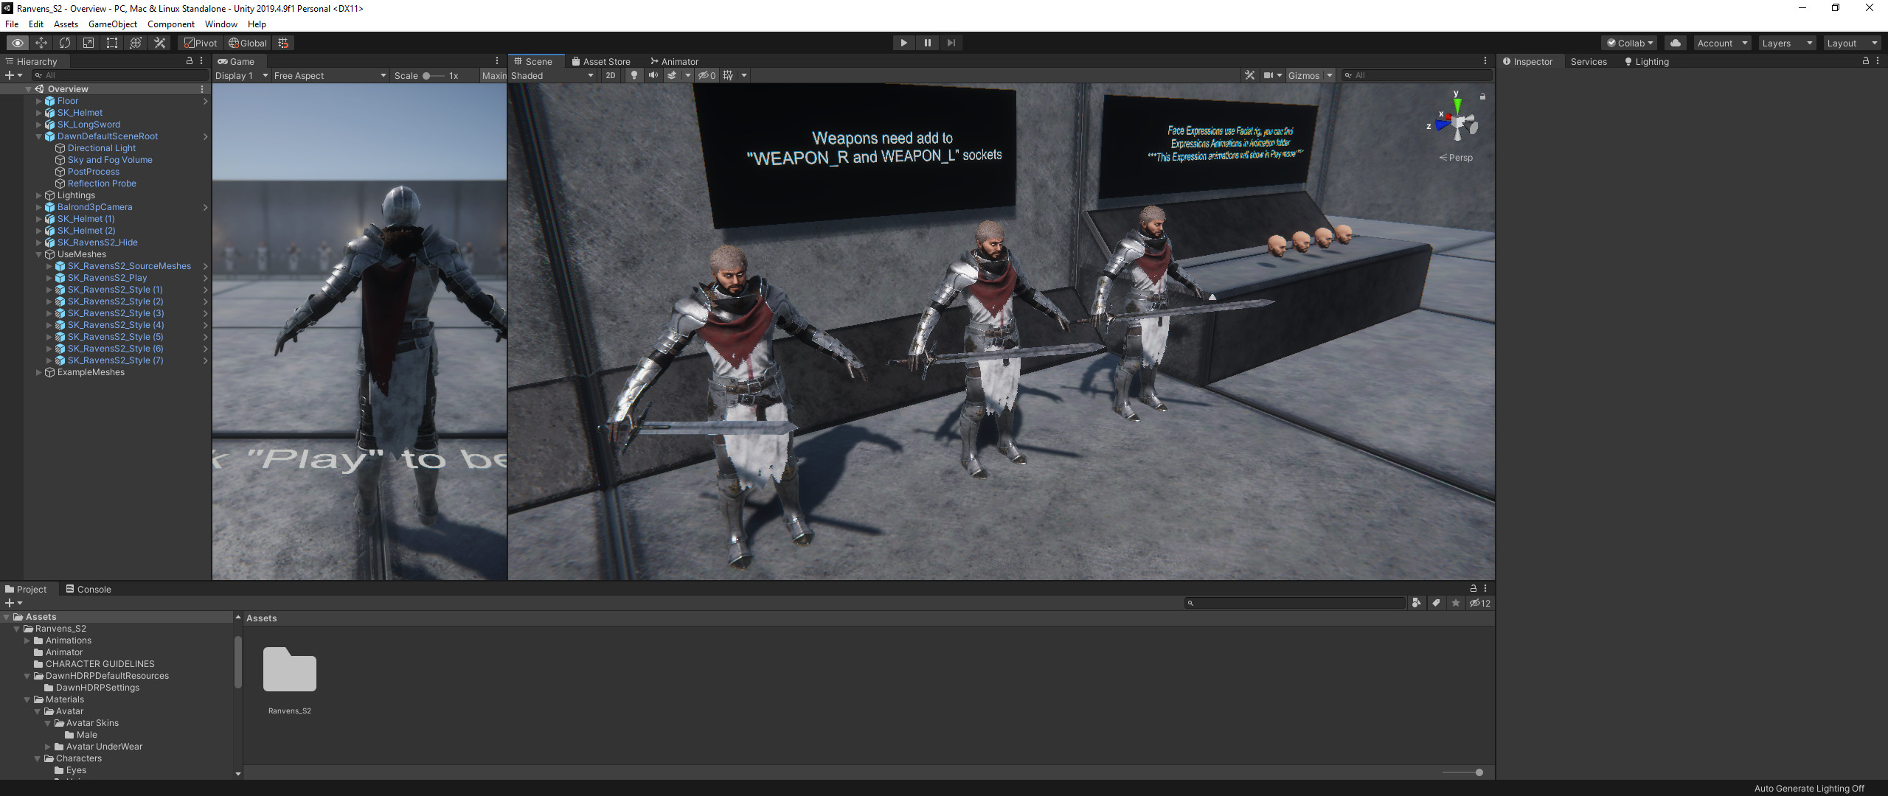This screenshot has height=796, width=1888.
Task: Open Project panel options menu
Action: [1485, 588]
